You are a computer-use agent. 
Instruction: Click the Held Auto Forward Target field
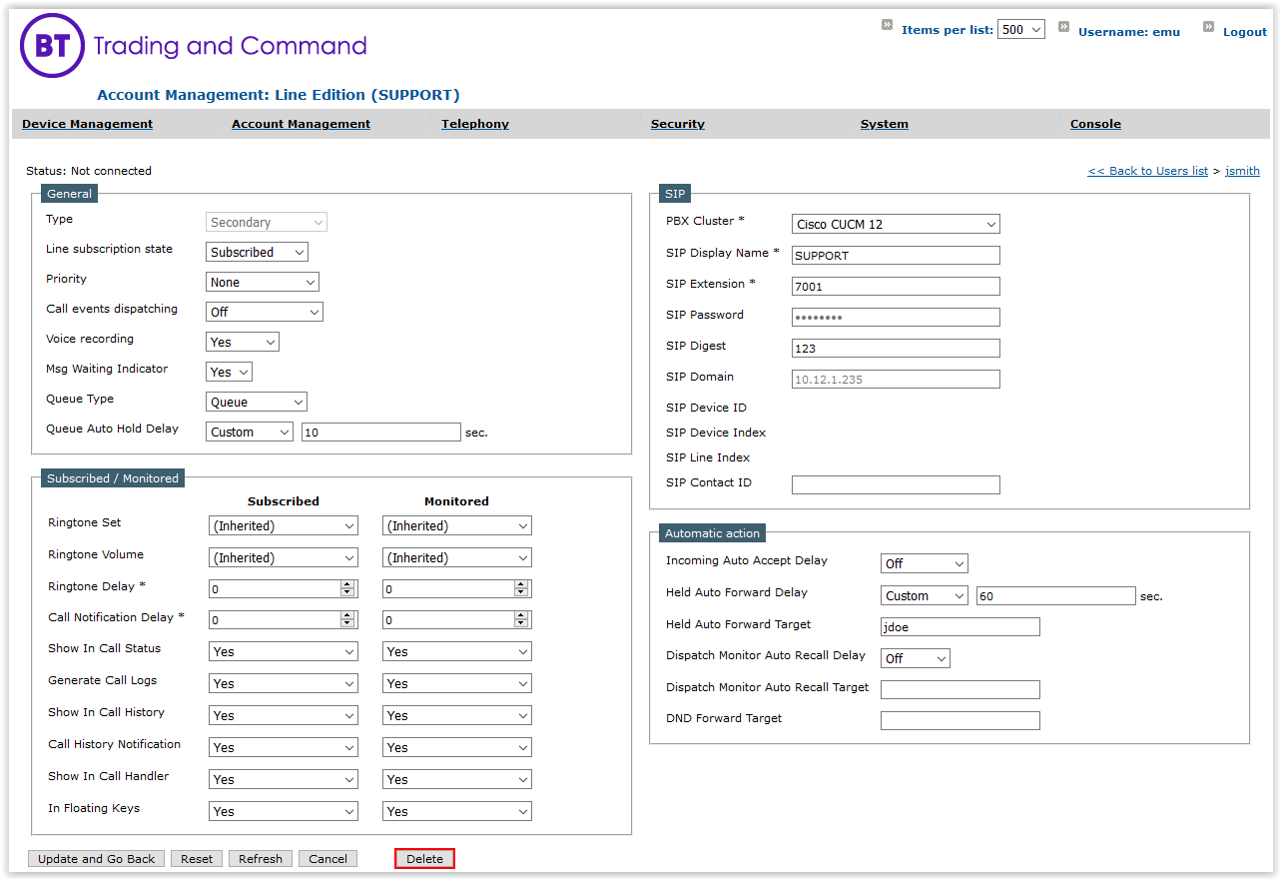click(x=961, y=627)
